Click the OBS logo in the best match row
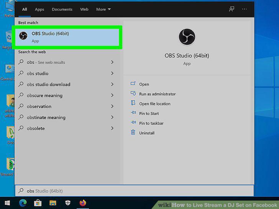The height and width of the screenshot is (209, 279). pos(23,36)
